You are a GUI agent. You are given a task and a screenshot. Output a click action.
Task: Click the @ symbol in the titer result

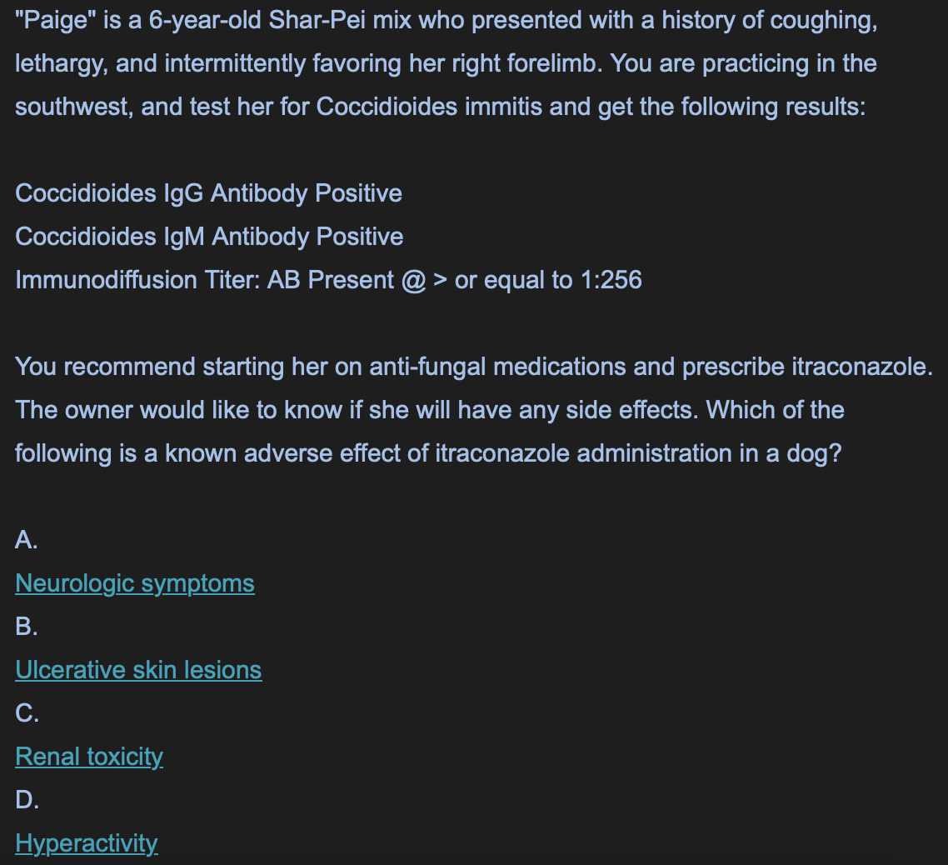tap(413, 281)
